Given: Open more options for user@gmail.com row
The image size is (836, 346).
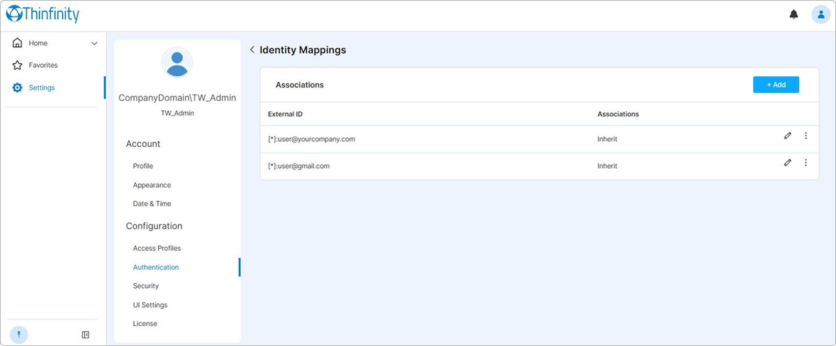Looking at the screenshot, I should (806, 162).
